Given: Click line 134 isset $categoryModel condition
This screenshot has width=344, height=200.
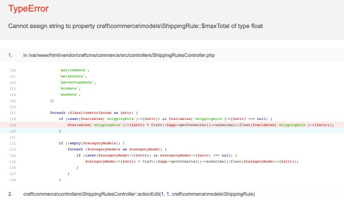Looking at the screenshot, I should (x=157, y=155).
